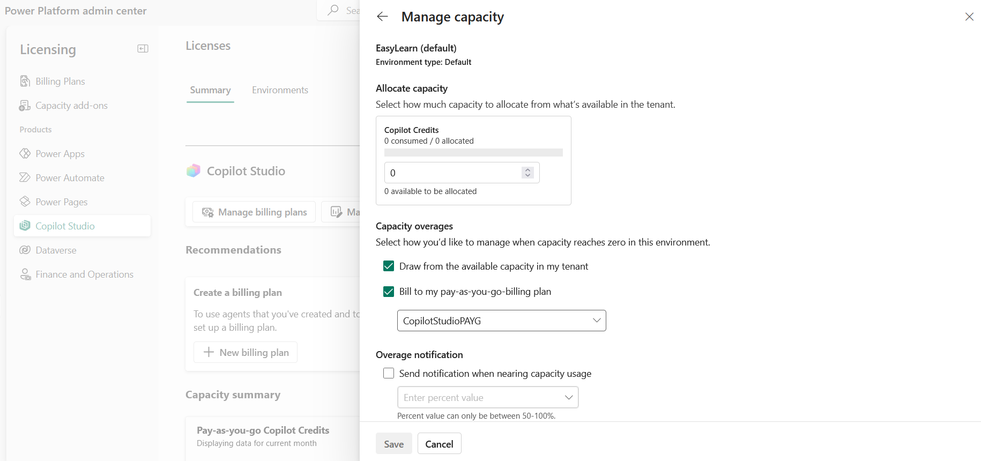Click the Capacity add-ons icon
The image size is (981, 461).
pos(25,106)
